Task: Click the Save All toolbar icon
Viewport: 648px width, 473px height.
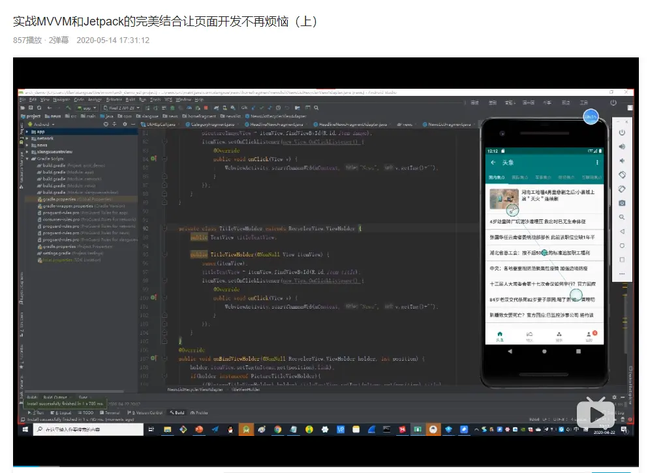Action: pos(31,108)
